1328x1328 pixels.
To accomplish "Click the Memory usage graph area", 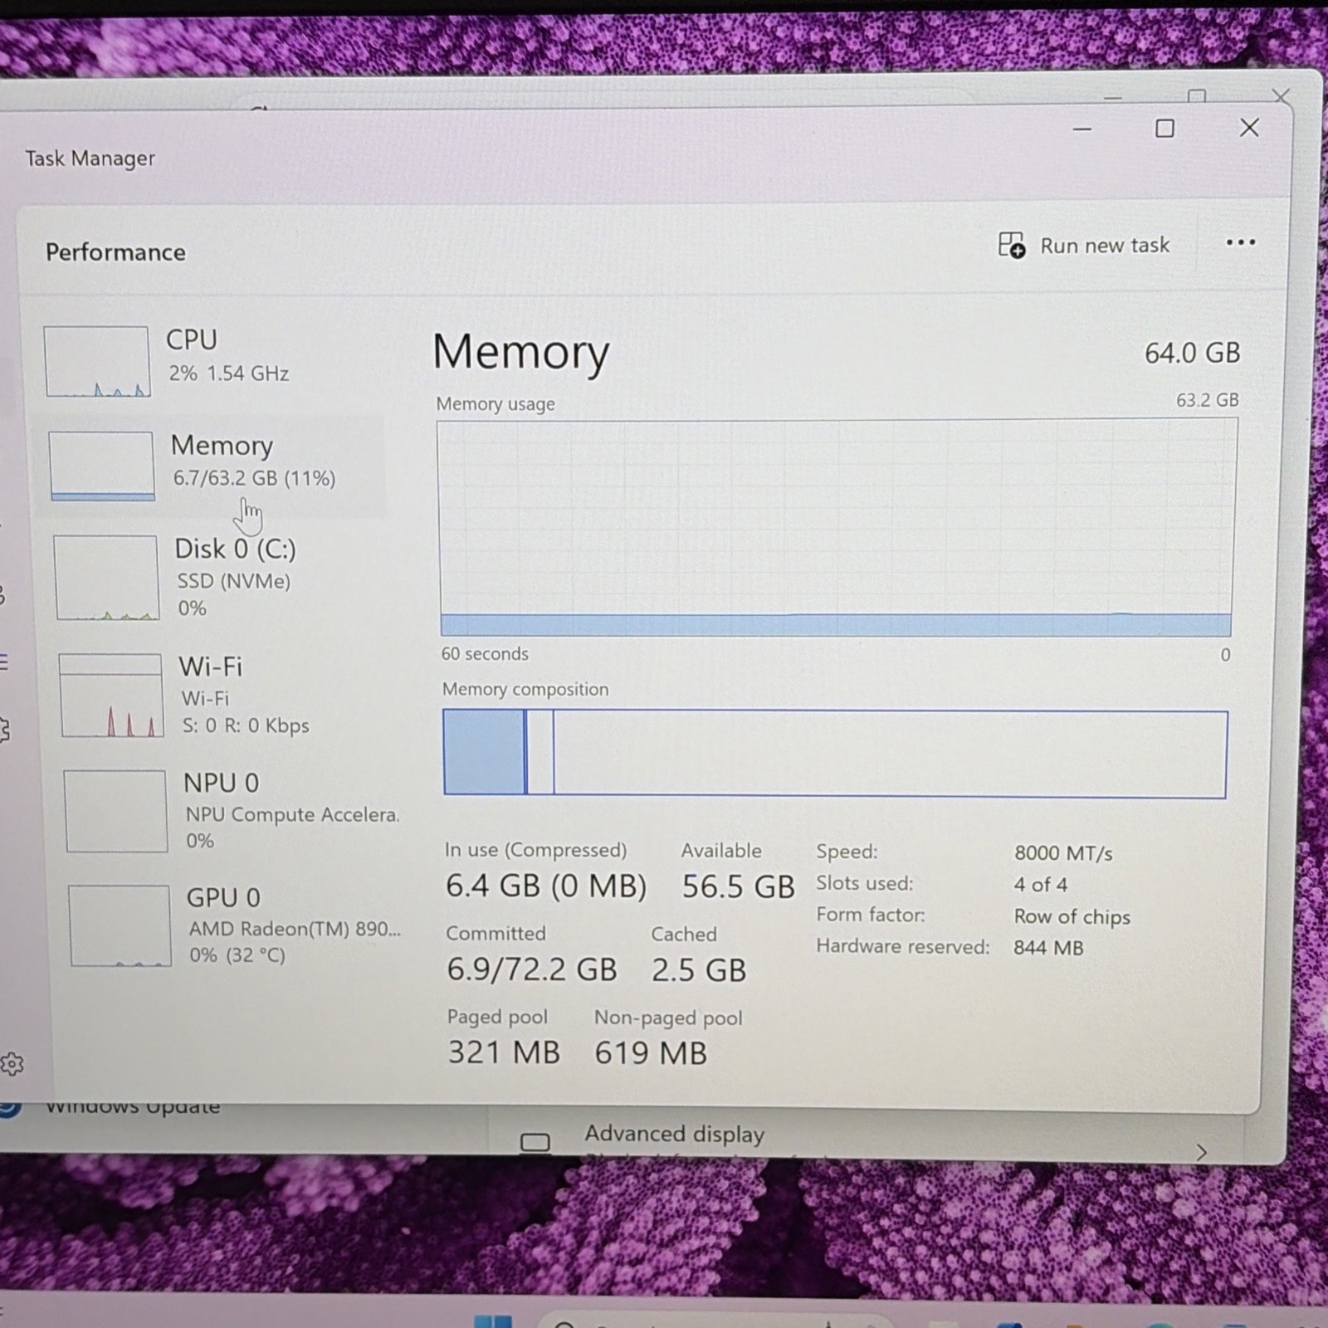I will click(836, 528).
